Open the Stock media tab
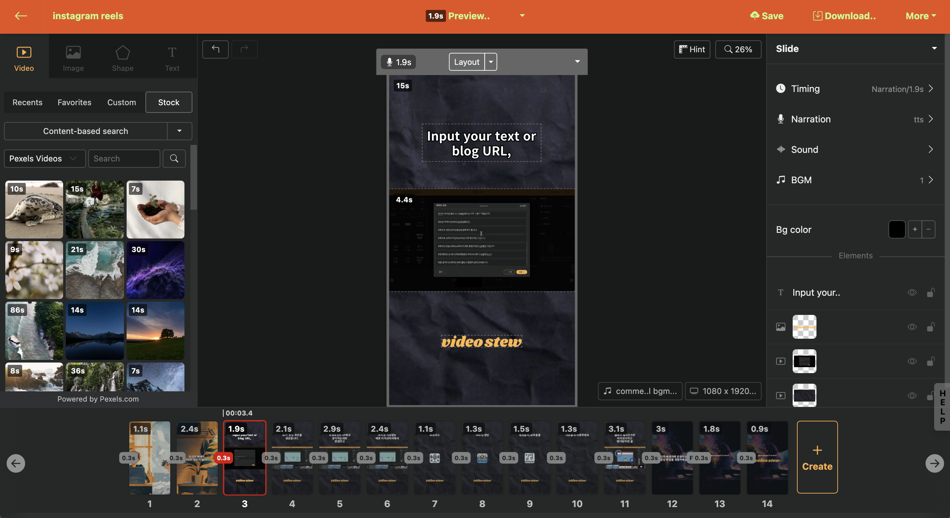 [169, 102]
